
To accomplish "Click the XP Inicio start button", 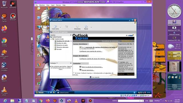I will point(40,92).
